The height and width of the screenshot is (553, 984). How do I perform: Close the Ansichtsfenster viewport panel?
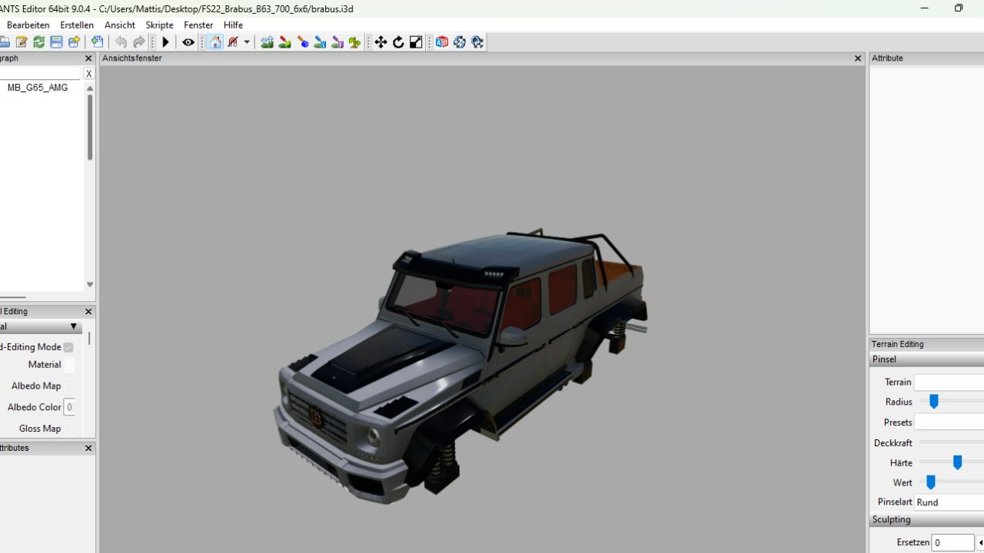click(858, 58)
